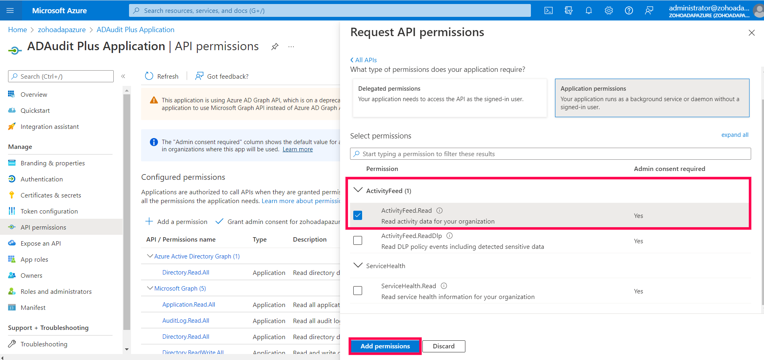Click the help question mark icon

tap(629, 10)
